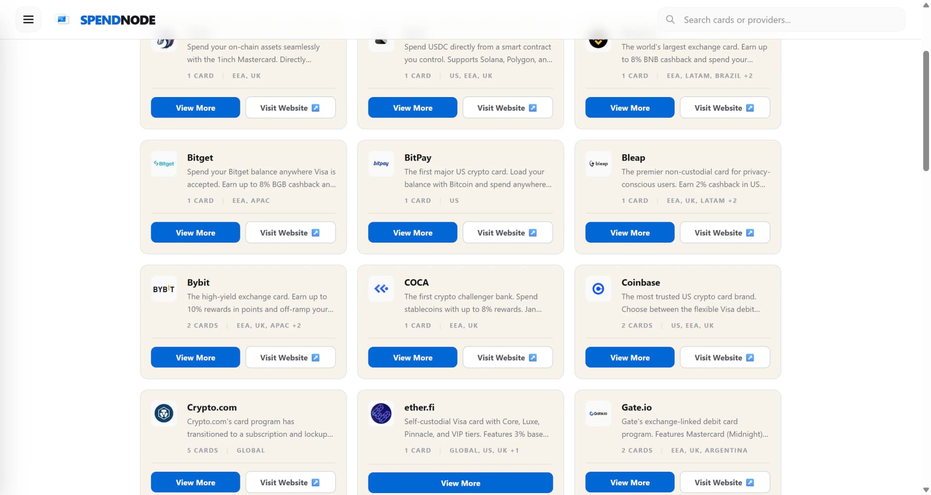The width and height of the screenshot is (931, 495).
Task: View More details for ether.fi
Action: tap(460, 482)
